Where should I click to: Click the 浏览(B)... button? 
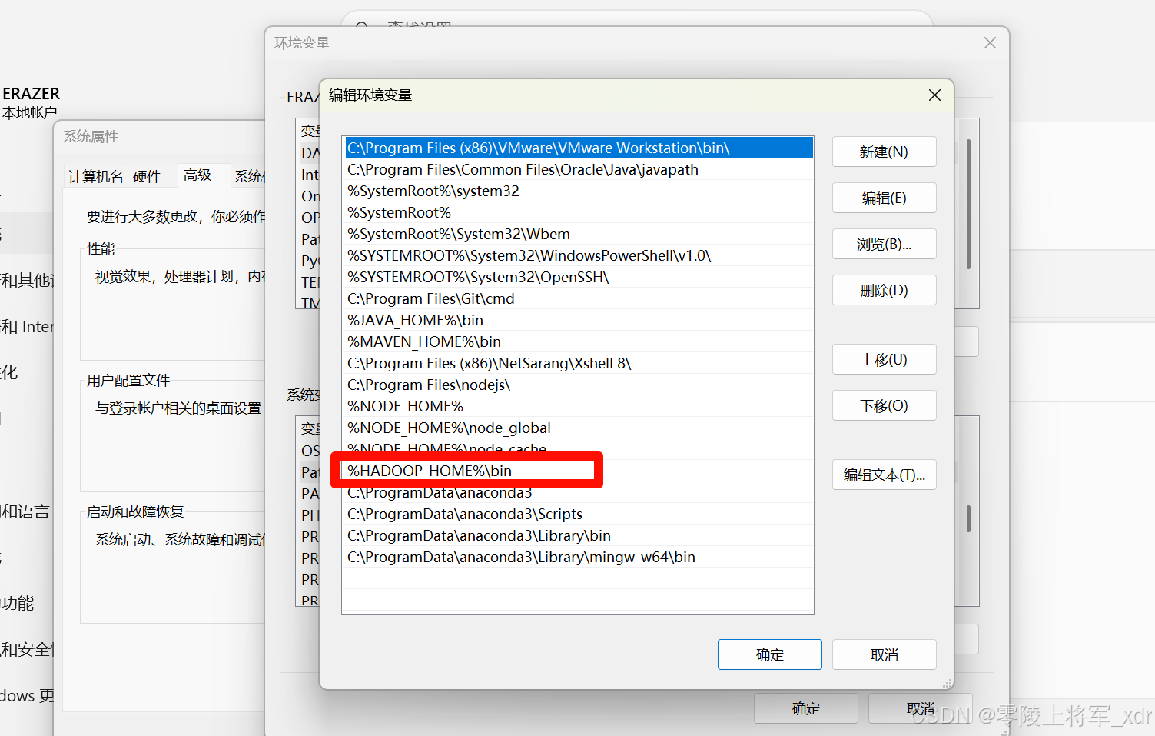tap(884, 244)
